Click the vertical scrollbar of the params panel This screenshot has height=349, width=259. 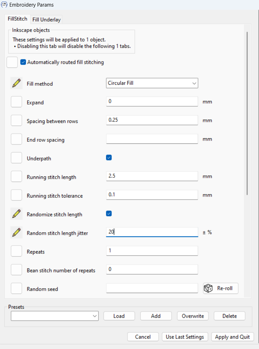[x=247, y=114]
